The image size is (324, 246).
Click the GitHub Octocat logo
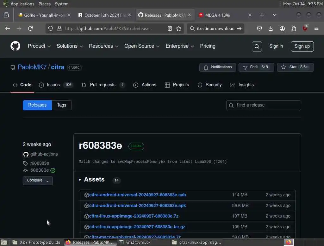pyautogui.click(x=15, y=46)
